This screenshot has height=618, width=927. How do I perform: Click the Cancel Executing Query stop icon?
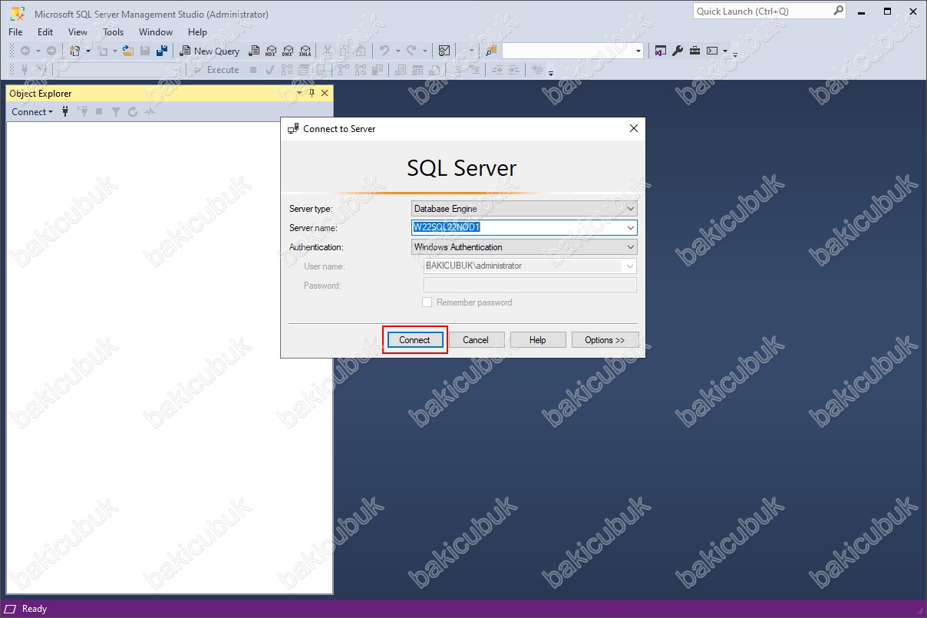(x=253, y=70)
